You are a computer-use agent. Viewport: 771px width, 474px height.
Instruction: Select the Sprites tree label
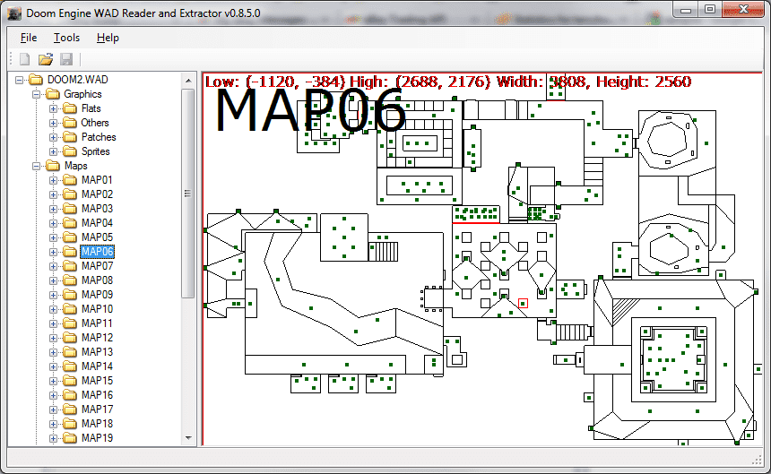pos(95,151)
